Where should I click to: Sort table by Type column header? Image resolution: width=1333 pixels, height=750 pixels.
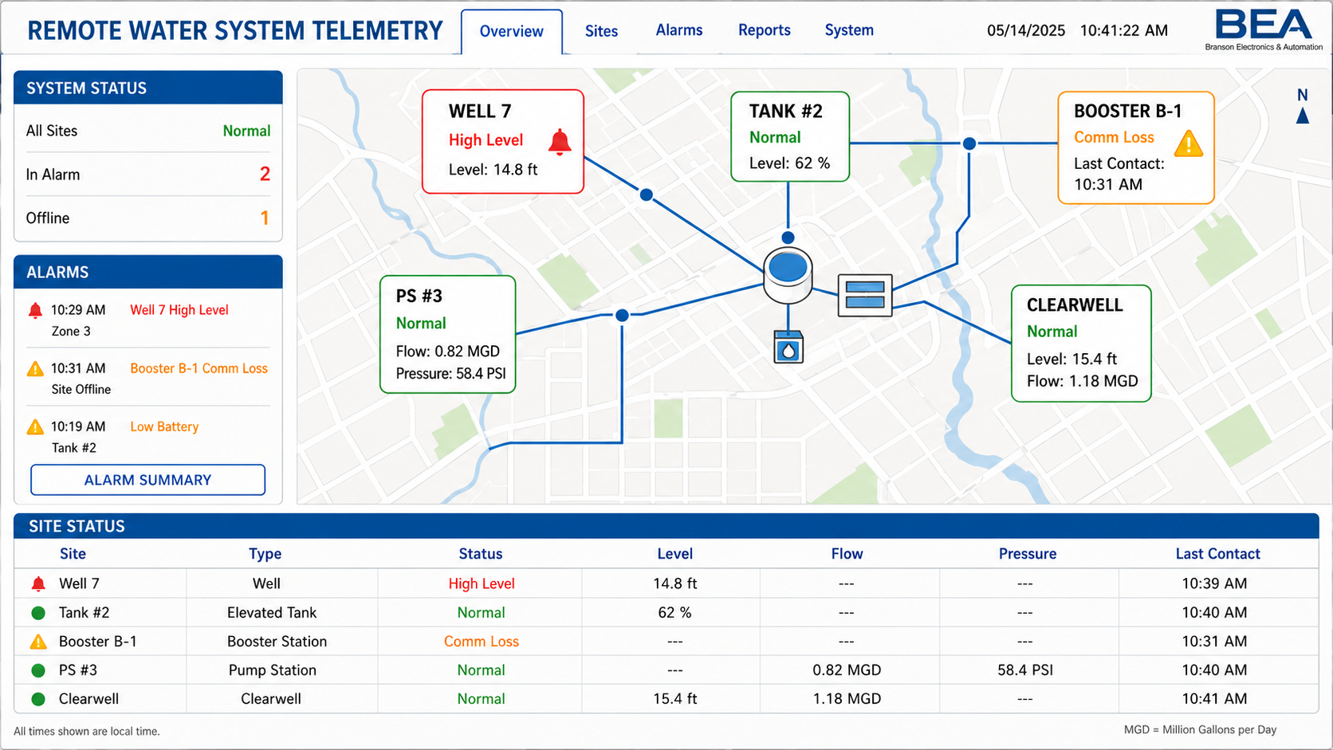(x=265, y=554)
